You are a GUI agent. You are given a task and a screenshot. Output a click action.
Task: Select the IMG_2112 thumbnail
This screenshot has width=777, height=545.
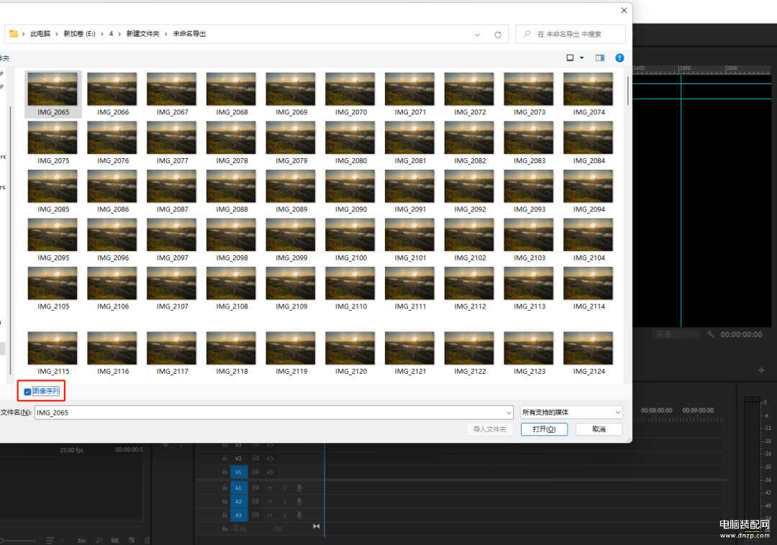point(469,283)
